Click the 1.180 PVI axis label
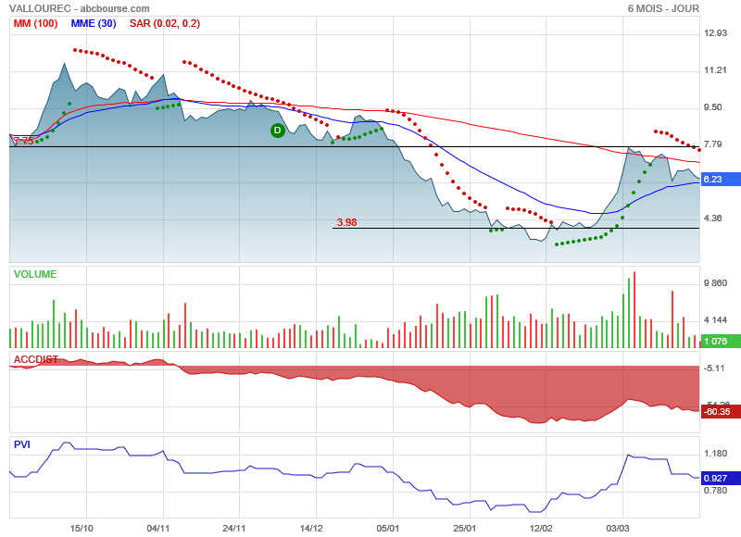This screenshot has width=741, height=537. pyautogui.click(x=715, y=454)
